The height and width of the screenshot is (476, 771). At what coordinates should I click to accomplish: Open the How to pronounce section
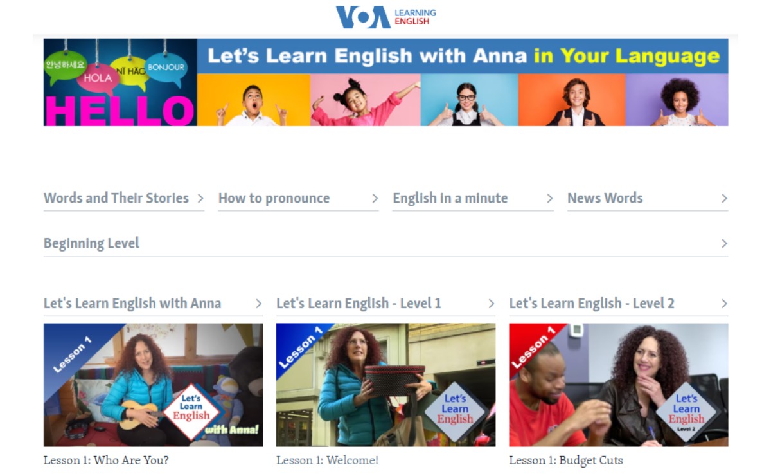273,198
